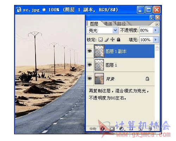Click the 锁定: label
The width and height of the screenshot is (176, 141).
[x=92, y=39]
